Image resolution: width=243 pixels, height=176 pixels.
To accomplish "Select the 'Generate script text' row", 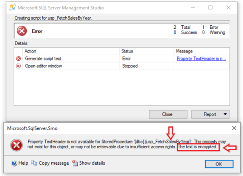I will pos(121,59).
